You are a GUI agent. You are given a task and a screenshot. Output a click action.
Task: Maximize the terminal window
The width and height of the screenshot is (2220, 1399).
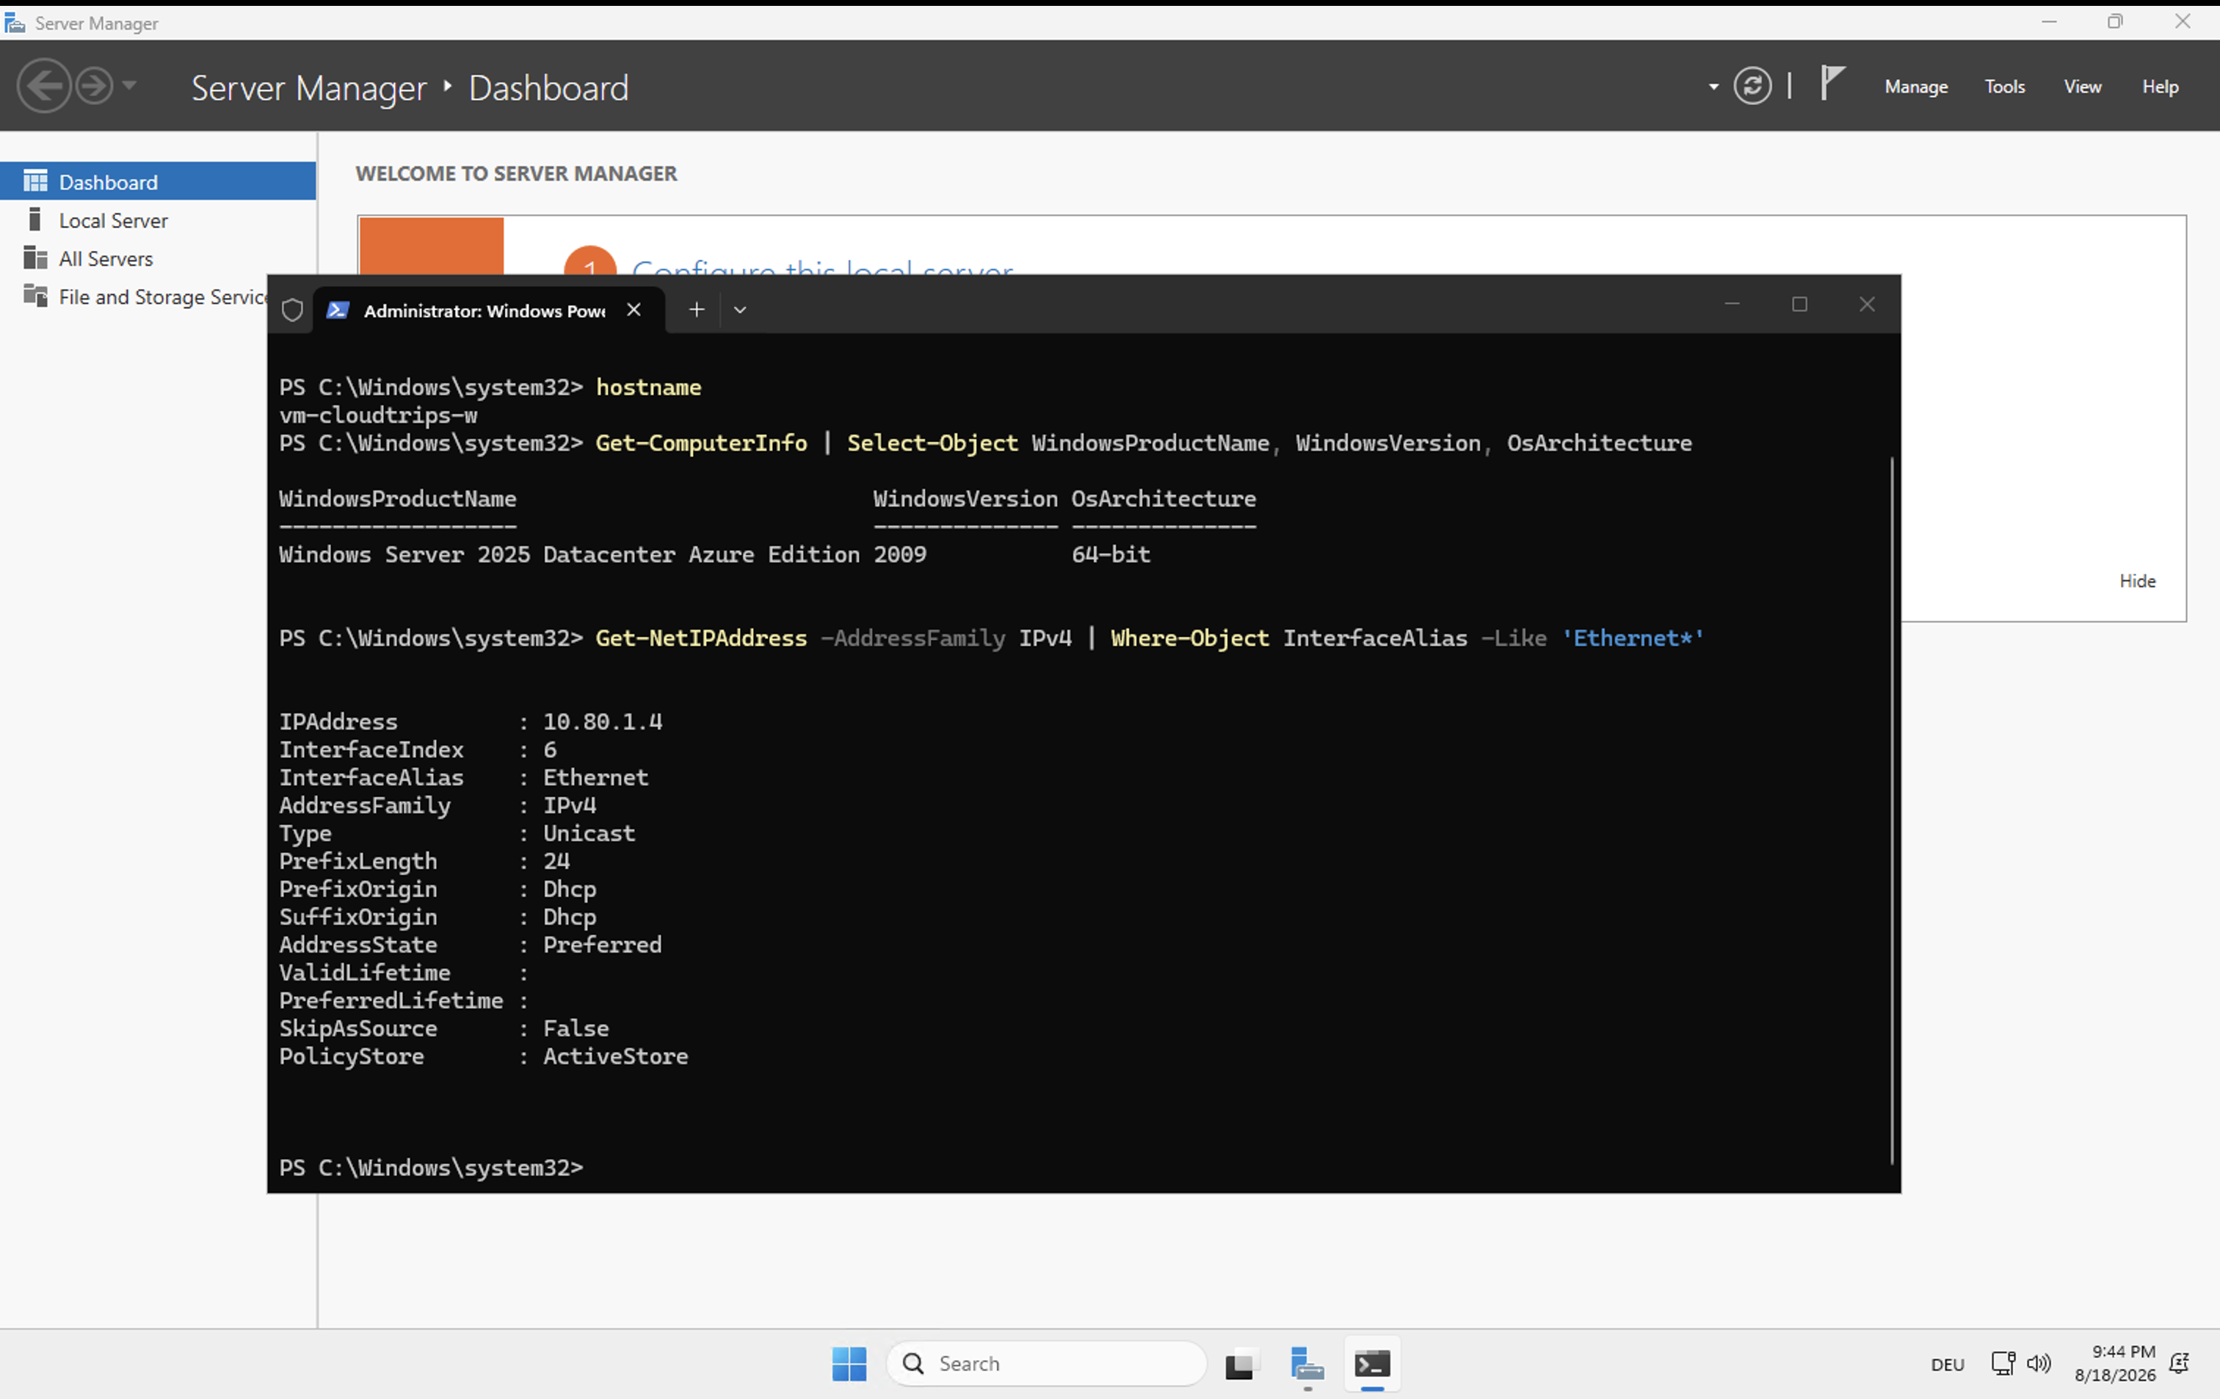coord(1799,304)
